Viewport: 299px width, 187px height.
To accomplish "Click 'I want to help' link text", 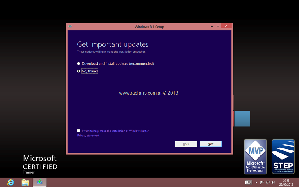I will pyautogui.click(x=115, y=131).
